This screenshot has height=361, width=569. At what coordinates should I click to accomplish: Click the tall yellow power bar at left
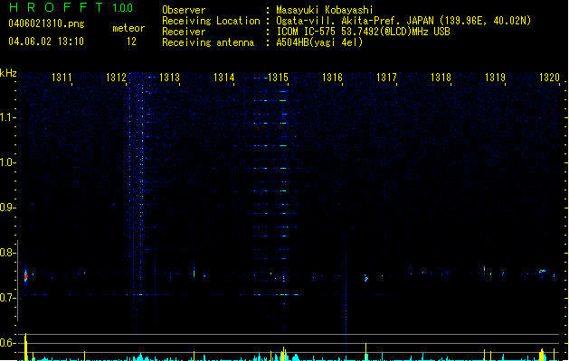25,347
